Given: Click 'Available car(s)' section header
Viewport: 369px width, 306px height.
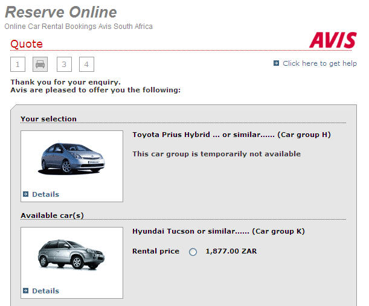Looking at the screenshot, I should pyautogui.click(x=52, y=215).
